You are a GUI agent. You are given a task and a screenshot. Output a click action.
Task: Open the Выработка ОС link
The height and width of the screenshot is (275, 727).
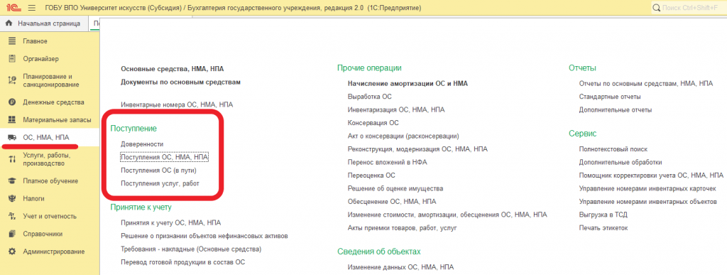point(369,97)
